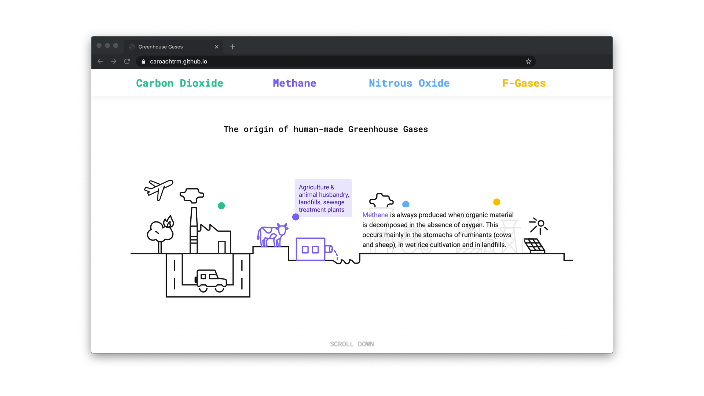Click the SCROLL DOWN label
Viewport: 704px width, 396px height.
tap(352, 344)
